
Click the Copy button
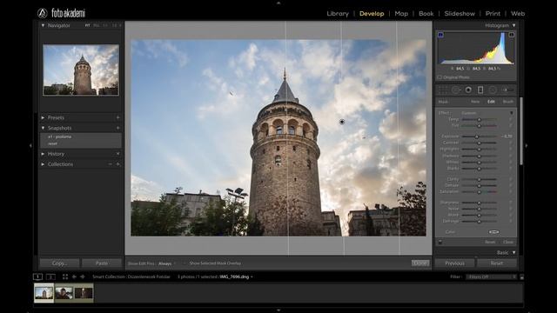click(x=59, y=263)
